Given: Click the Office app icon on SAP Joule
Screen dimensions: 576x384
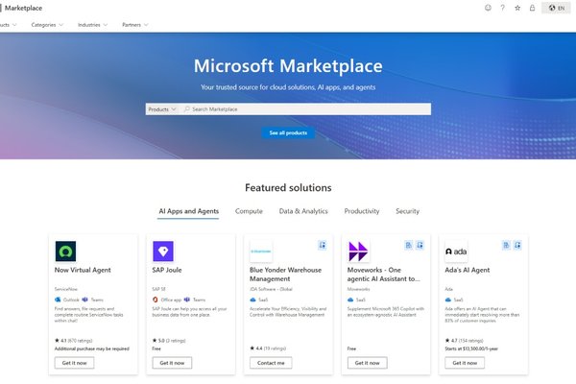Looking at the screenshot, I should tap(155, 300).
